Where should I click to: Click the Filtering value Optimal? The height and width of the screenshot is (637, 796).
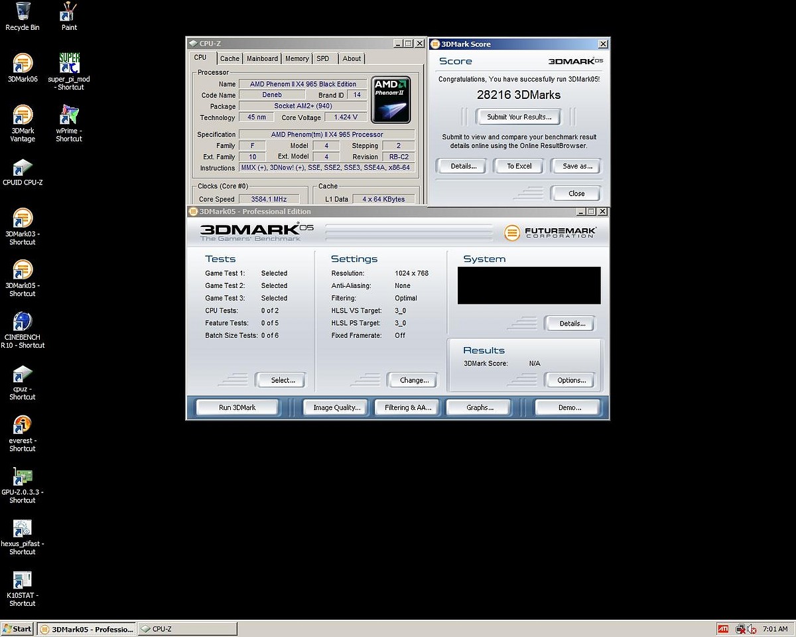click(406, 298)
